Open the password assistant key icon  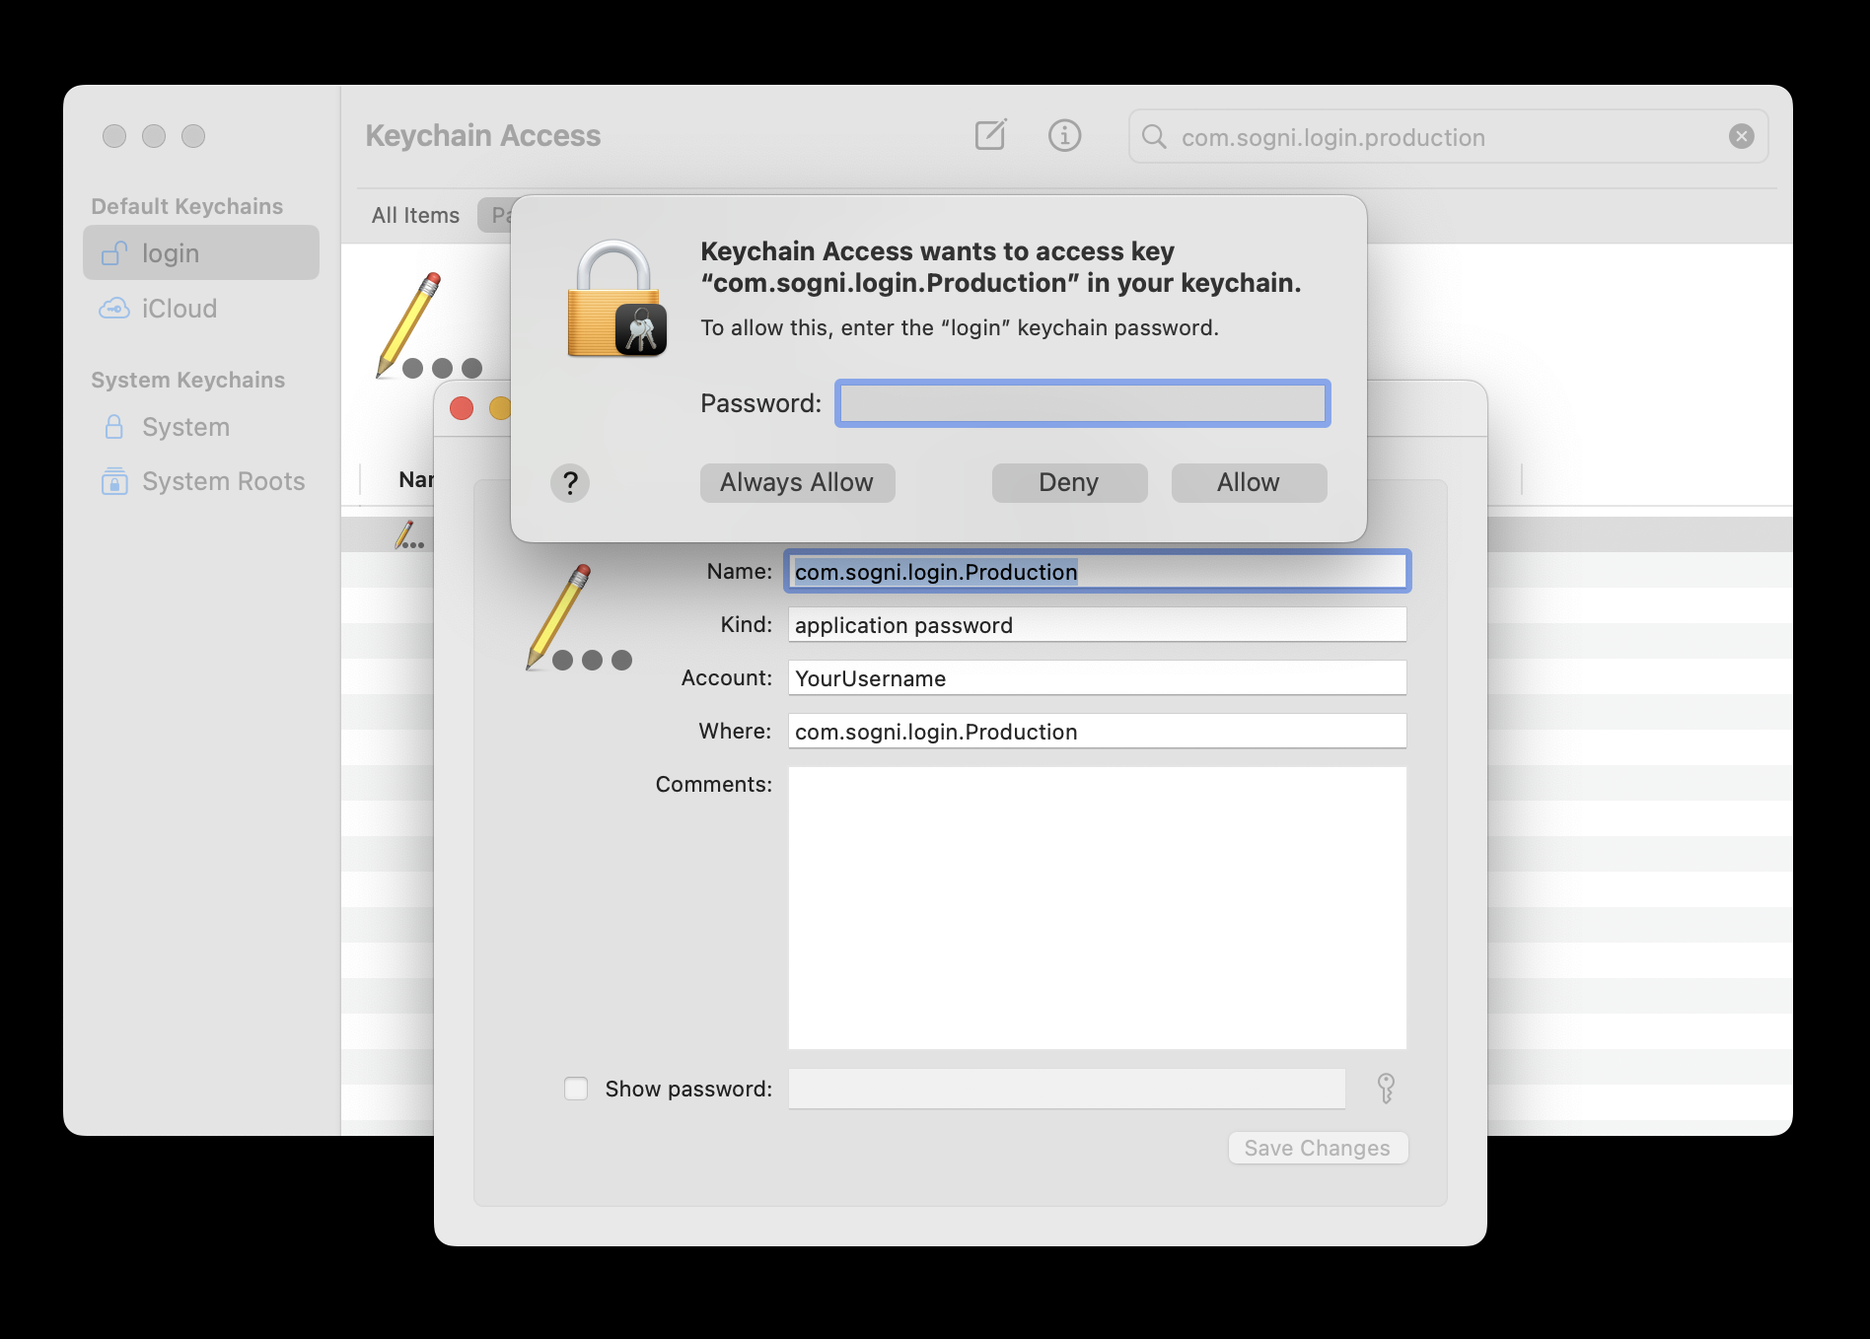(1386, 1089)
